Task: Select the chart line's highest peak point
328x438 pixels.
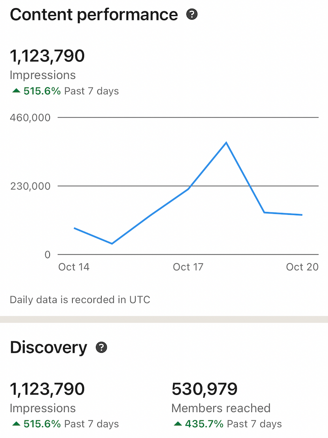Action: click(x=226, y=143)
